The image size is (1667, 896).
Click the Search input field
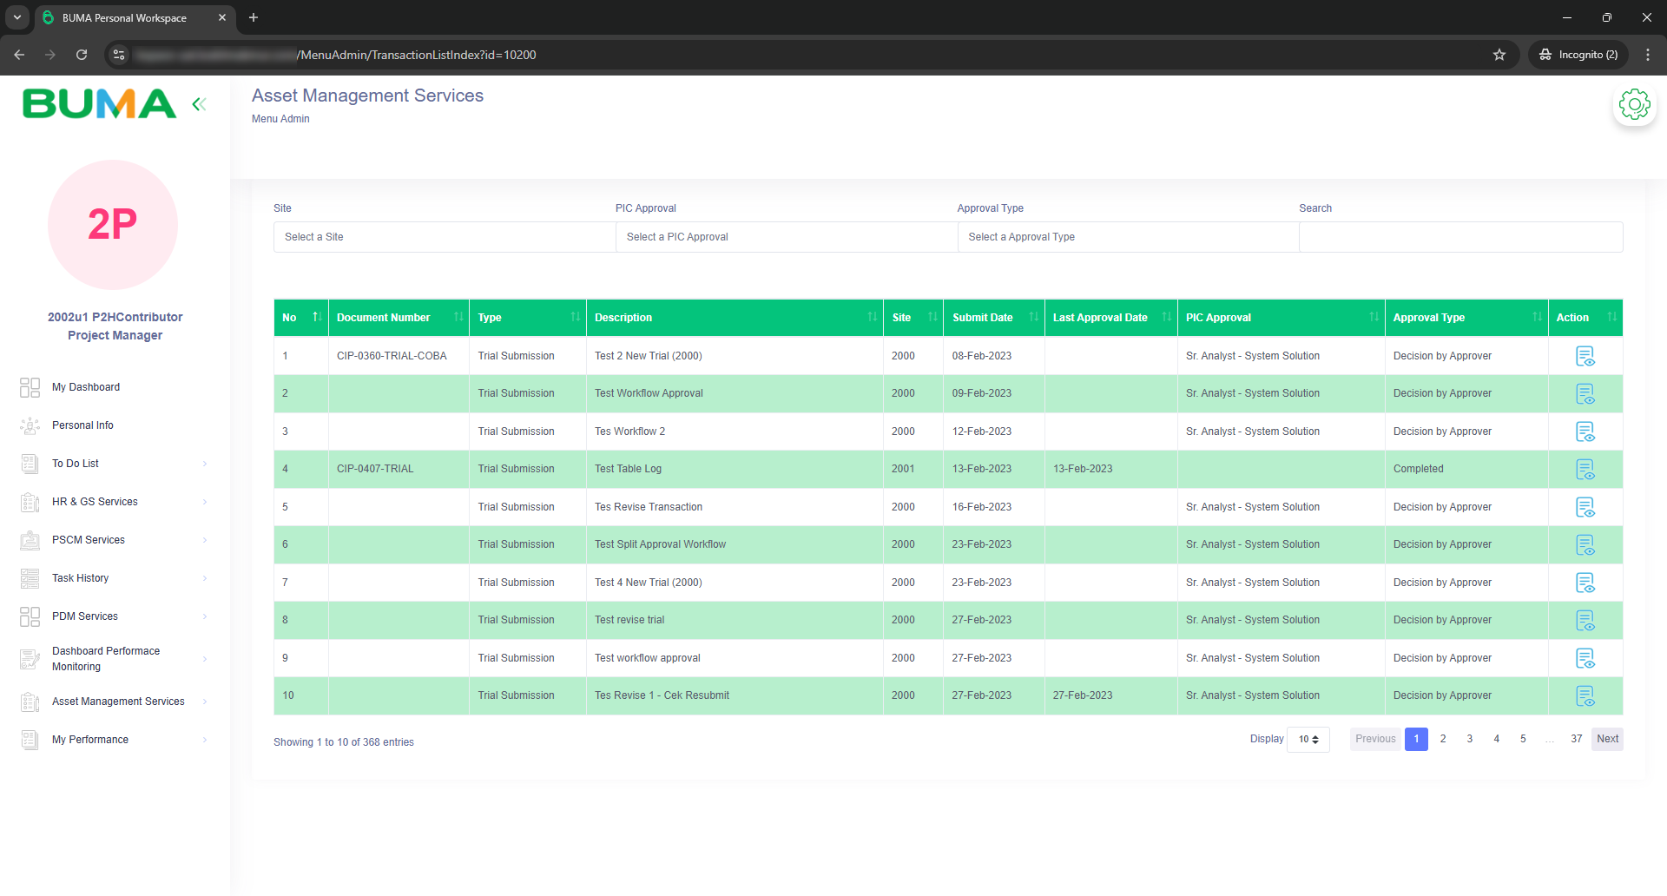point(1460,237)
